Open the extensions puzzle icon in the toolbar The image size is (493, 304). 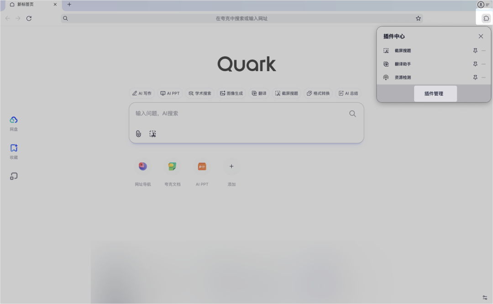(x=486, y=18)
